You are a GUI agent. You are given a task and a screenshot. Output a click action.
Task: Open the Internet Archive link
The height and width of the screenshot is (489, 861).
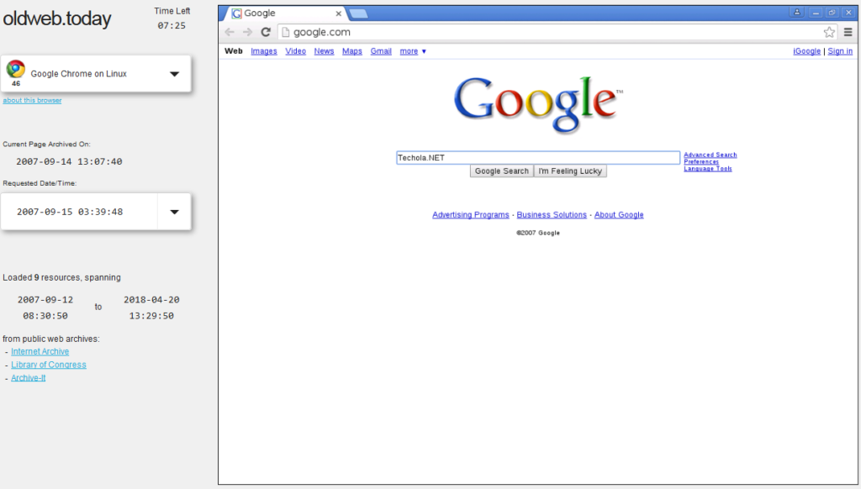point(40,351)
